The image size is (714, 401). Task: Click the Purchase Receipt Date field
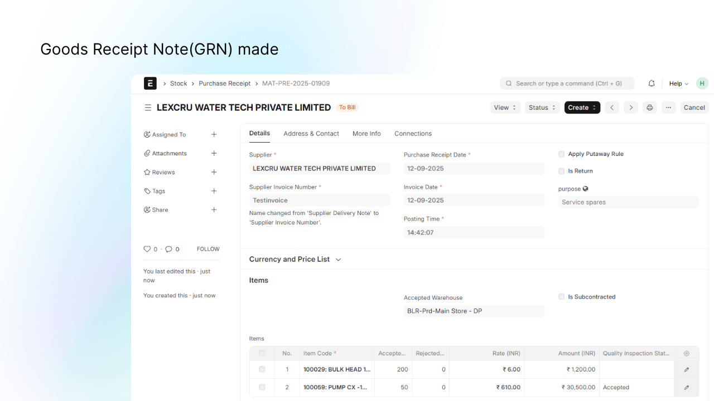(474, 168)
